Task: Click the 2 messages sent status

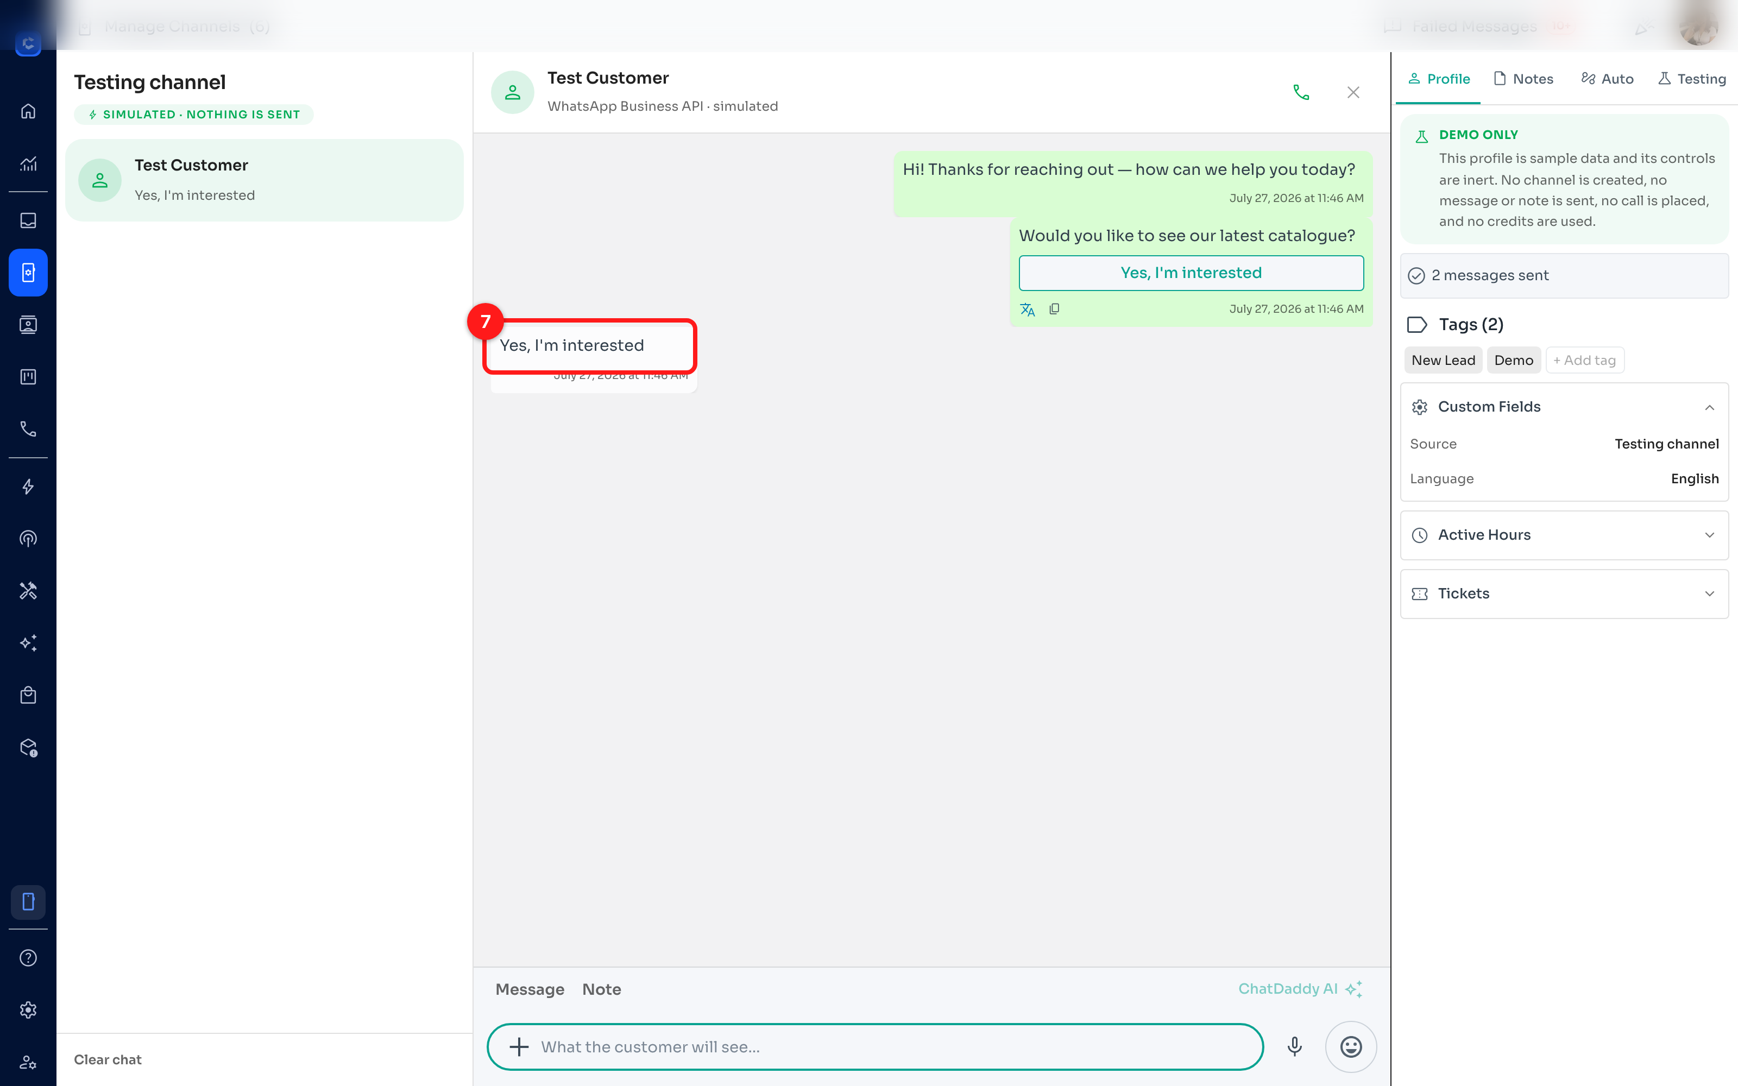Action: (1564, 275)
